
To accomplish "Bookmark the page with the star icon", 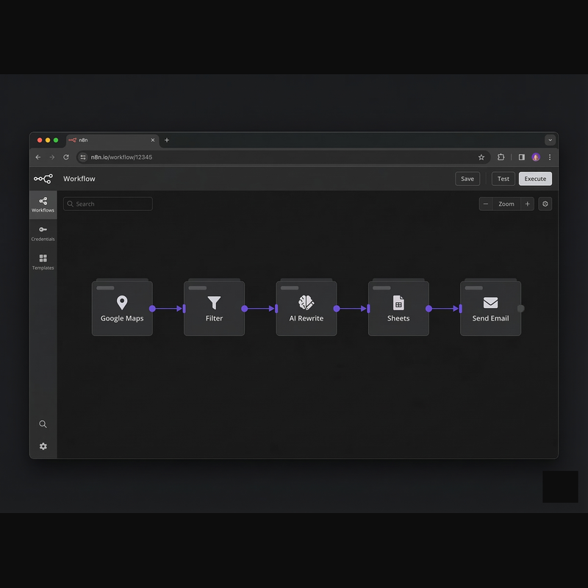I will coord(481,157).
